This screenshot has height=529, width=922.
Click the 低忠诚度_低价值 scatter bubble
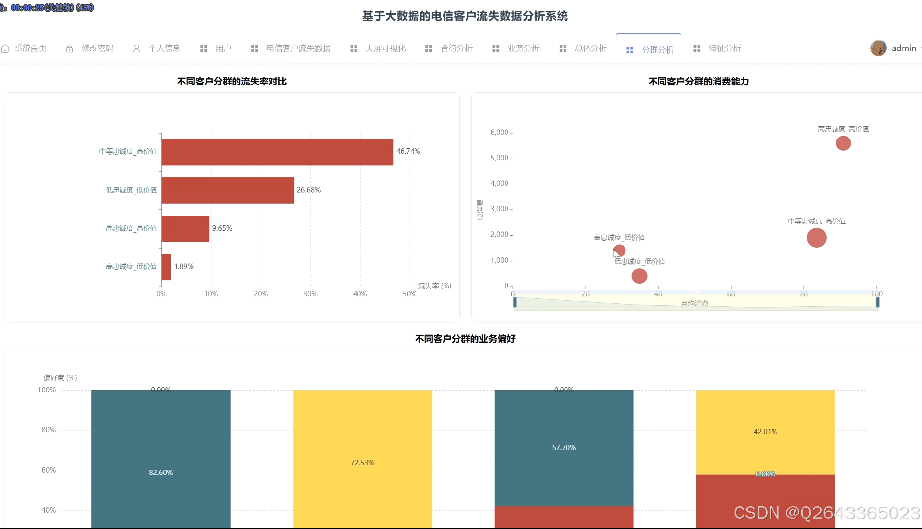(x=639, y=276)
